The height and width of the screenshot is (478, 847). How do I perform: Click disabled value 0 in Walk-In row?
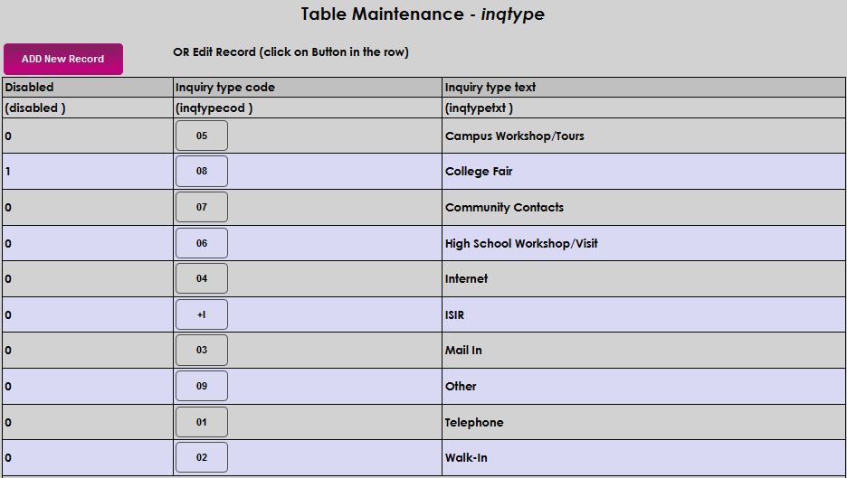(8, 457)
